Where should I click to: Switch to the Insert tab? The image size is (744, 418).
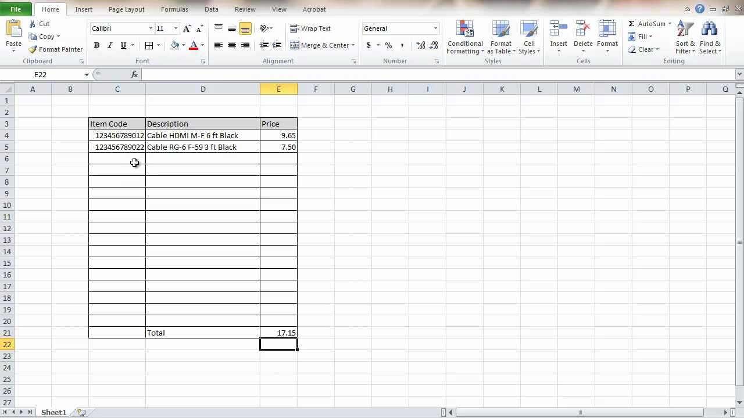point(84,9)
